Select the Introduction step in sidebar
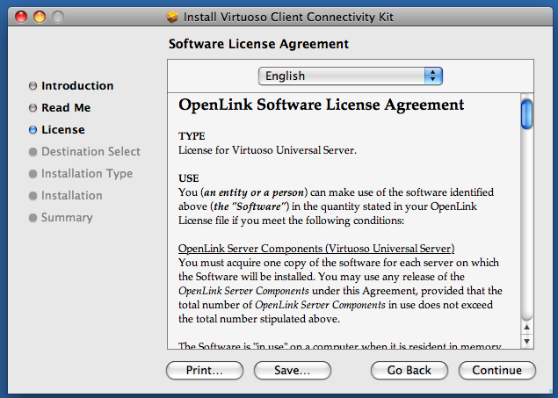The width and height of the screenshot is (558, 398). (77, 86)
